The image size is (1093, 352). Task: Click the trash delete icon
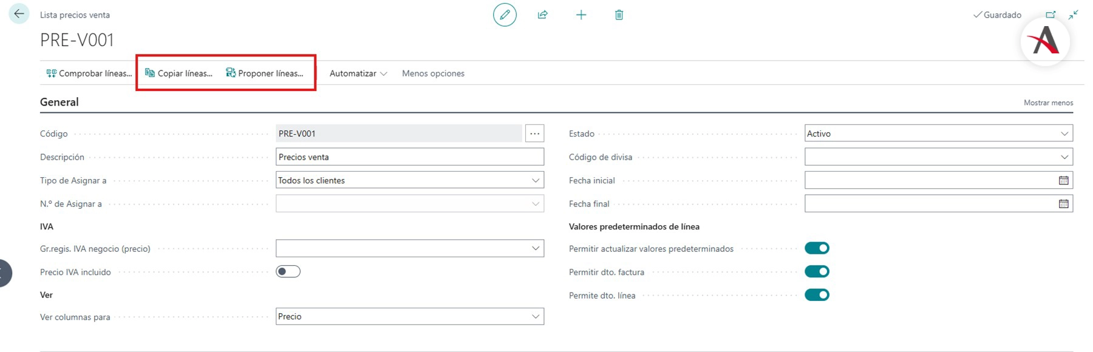tap(619, 15)
